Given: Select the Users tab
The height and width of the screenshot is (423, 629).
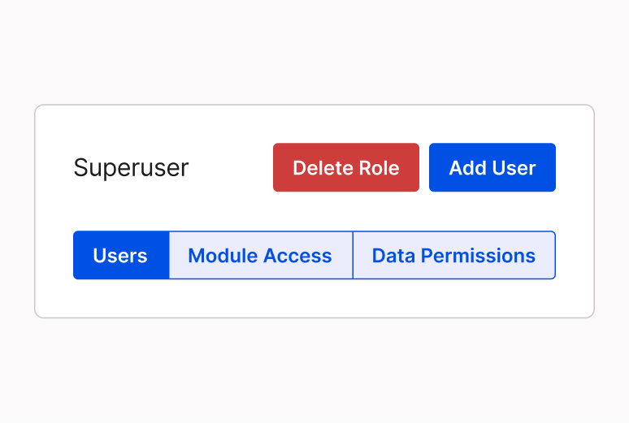Looking at the screenshot, I should [x=121, y=255].
